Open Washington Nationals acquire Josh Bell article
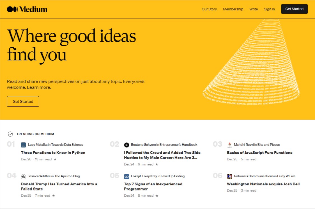The height and width of the screenshot is (209, 315). tap(263, 184)
